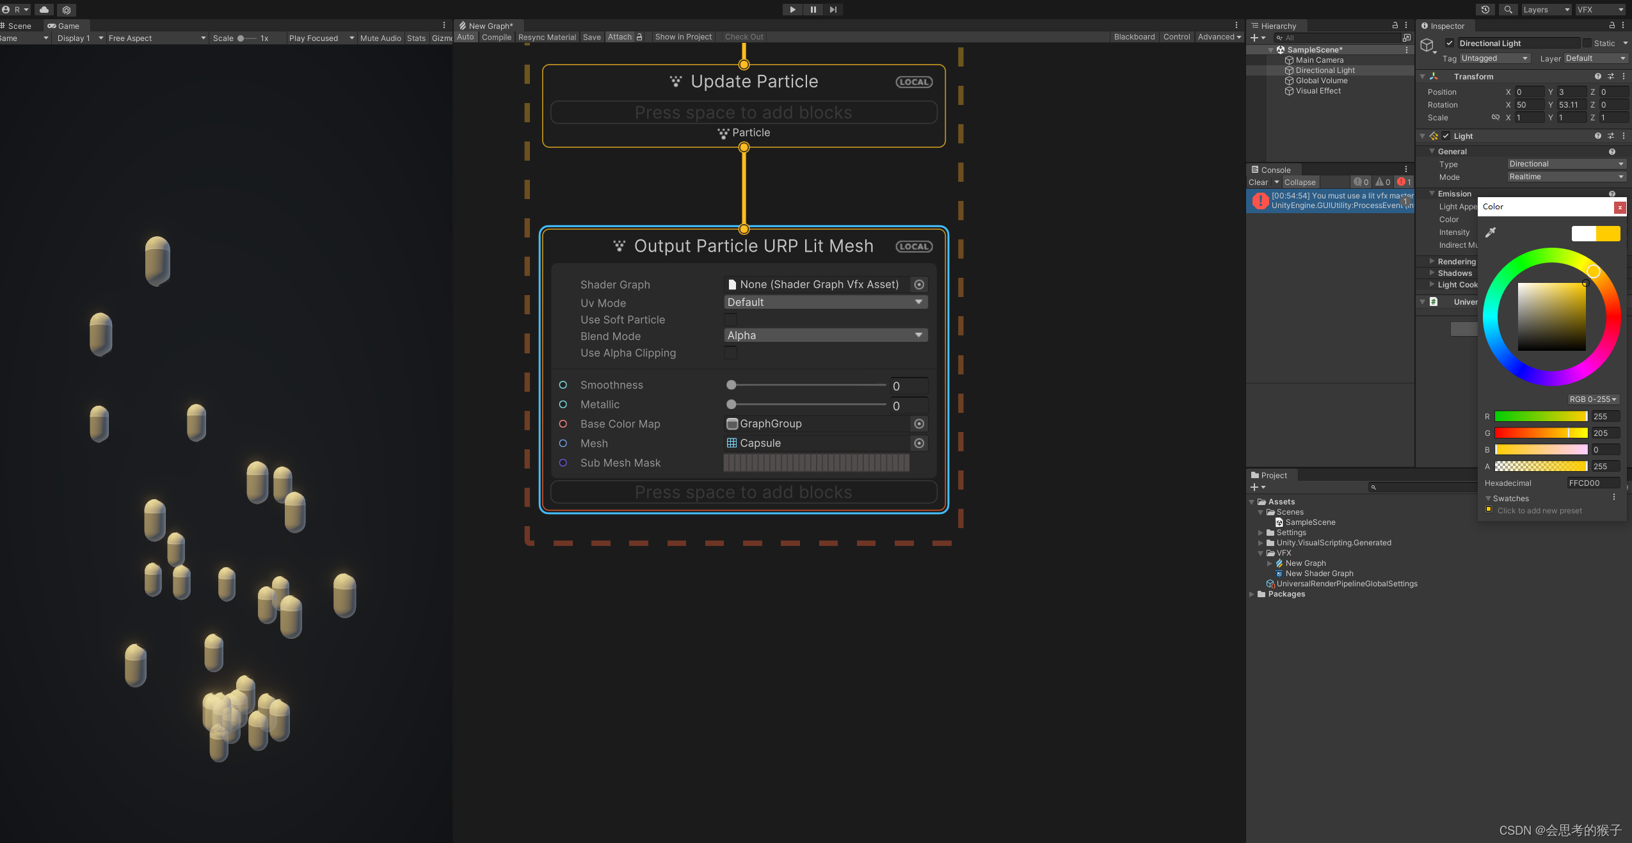This screenshot has height=843, width=1632.
Task: Click the cloud services icon
Action: 44,10
